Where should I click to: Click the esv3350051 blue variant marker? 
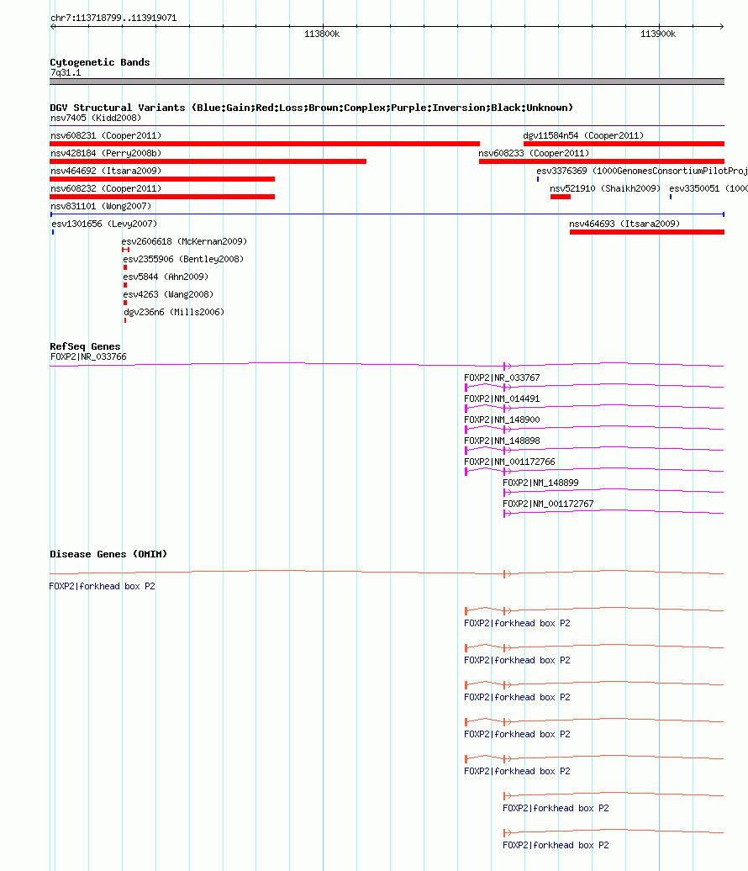[670, 197]
